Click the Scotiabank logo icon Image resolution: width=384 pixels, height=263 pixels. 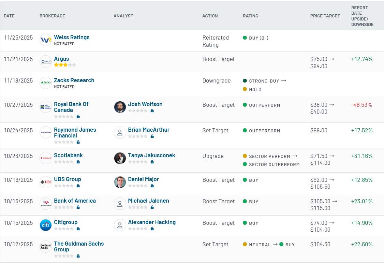[x=46, y=158]
